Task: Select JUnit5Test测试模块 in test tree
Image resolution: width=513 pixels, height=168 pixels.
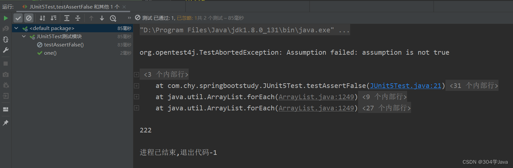Action: pyautogui.click(x=59, y=37)
